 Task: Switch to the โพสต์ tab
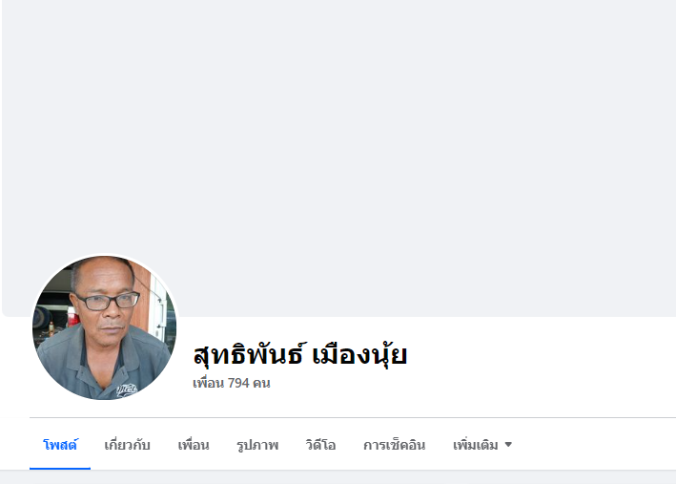[x=60, y=445]
